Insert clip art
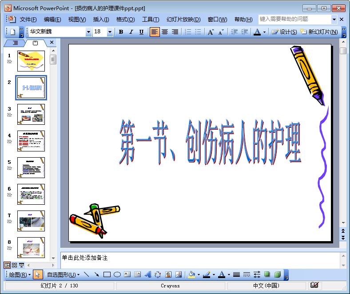The width and height of the screenshot is (350, 294). [168, 274]
